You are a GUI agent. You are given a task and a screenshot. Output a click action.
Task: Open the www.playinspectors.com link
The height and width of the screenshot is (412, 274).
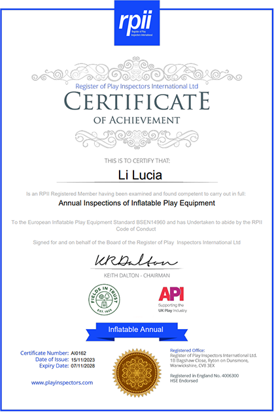click(x=62, y=383)
